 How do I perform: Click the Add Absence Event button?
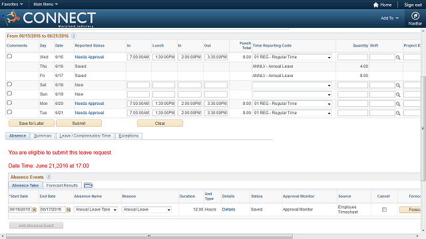tap(36, 226)
